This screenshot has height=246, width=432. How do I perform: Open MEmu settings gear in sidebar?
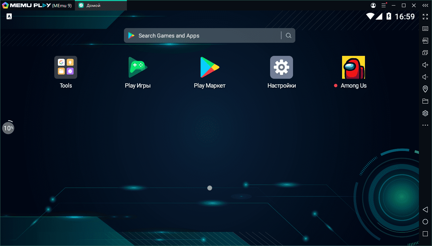425,113
